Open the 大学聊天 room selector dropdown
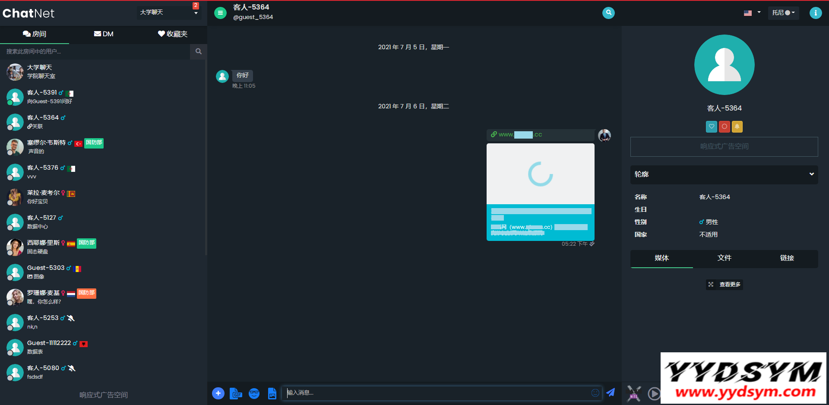829x405 pixels. tap(168, 13)
